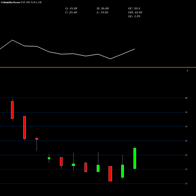Click the NSE ARUNAYA_SM chart title
The image size is (196, 196).
coord(31,2)
